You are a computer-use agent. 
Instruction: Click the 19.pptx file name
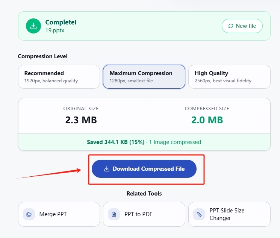click(x=55, y=30)
